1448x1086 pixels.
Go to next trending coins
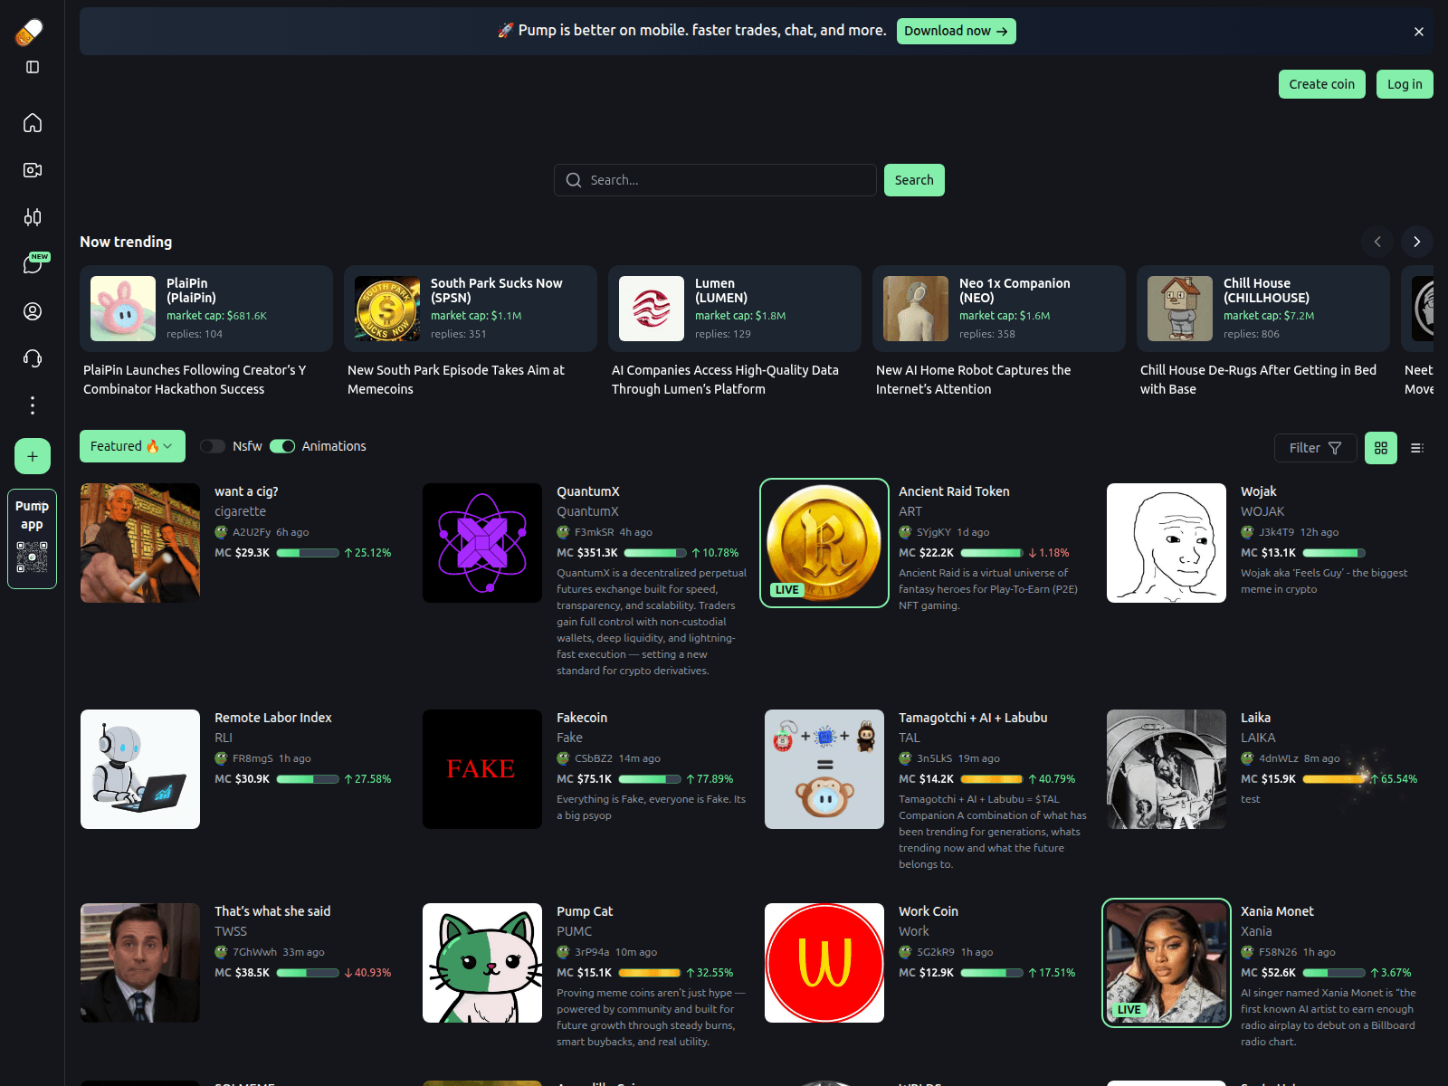point(1417,242)
